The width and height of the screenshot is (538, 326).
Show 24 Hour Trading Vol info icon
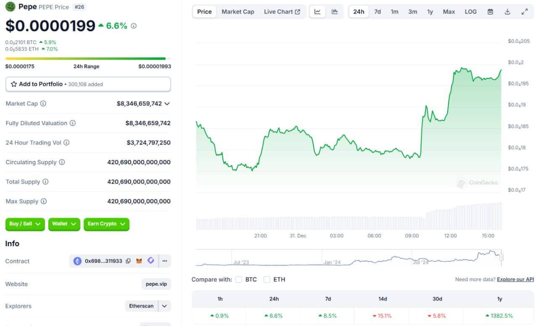click(66, 143)
